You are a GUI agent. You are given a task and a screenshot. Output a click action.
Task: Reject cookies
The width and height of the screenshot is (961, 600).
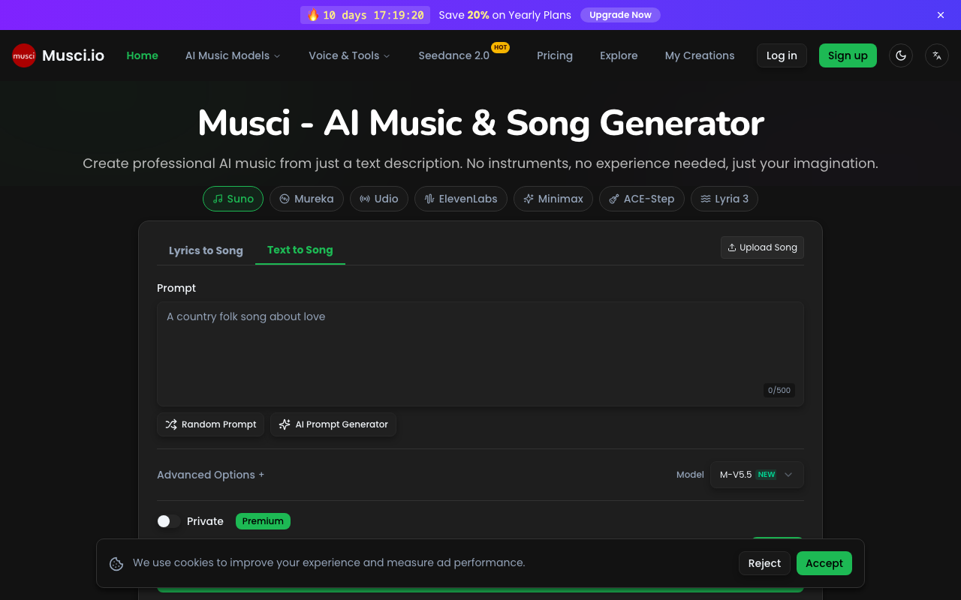click(x=764, y=563)
